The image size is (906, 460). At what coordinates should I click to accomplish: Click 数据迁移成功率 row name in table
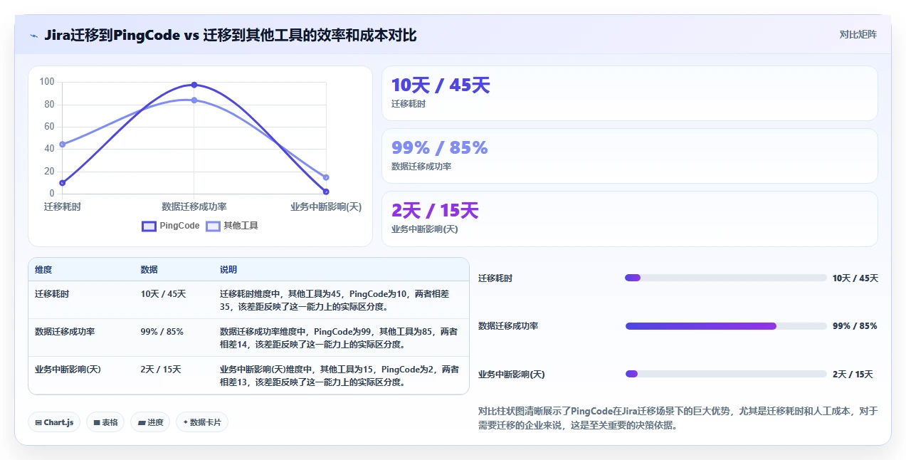pyautogui.click(x=65, y=331)
